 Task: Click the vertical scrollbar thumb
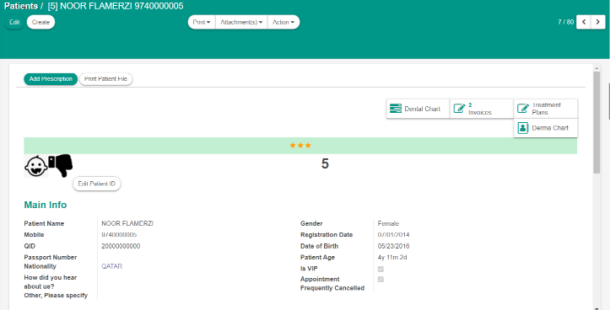(x=597, y=122)
